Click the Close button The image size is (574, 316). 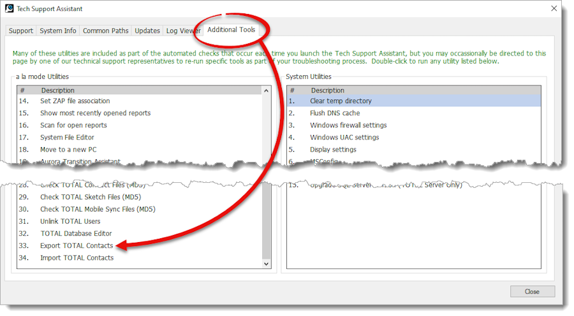(x=533, y=292)
